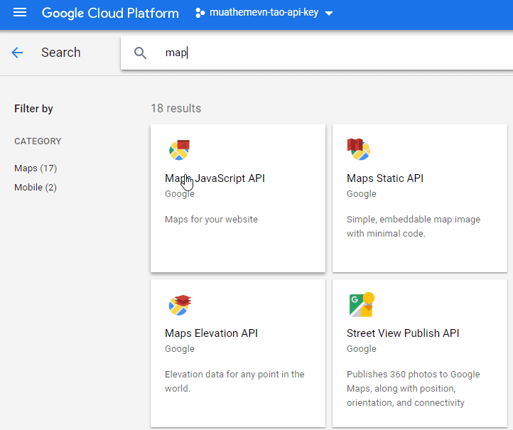Click the Maps Static API icon
Screen dimensions: 513x430
click(x=358, y=149)
